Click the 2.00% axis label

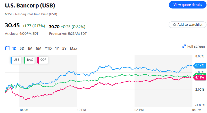coord(200,90)
